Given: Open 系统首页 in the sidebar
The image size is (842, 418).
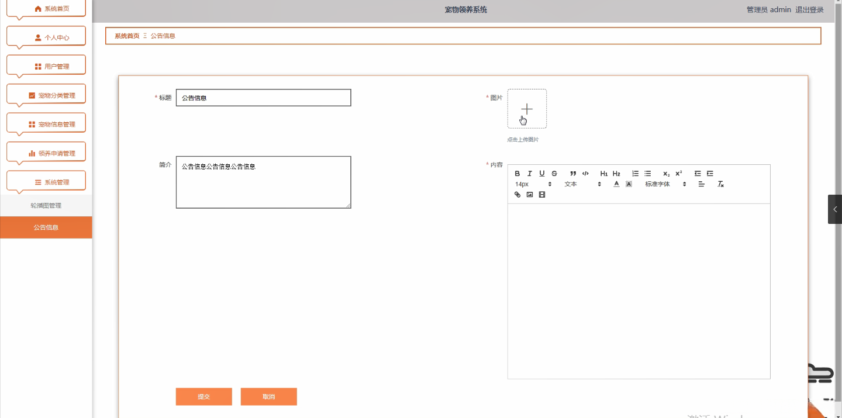Looking at the screenshot, I should (46, 8).
